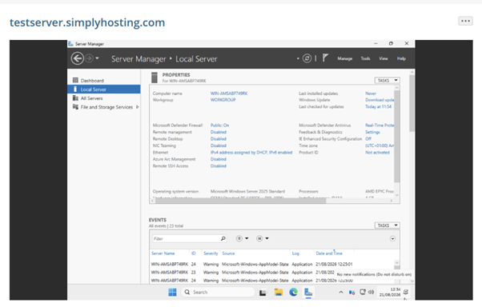Sort events by Severity column
Screen dimensions: 482x307
click(x=211, y=253)
